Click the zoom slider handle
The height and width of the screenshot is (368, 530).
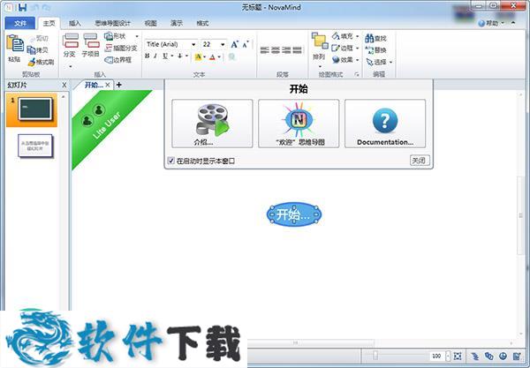point(375,356)
